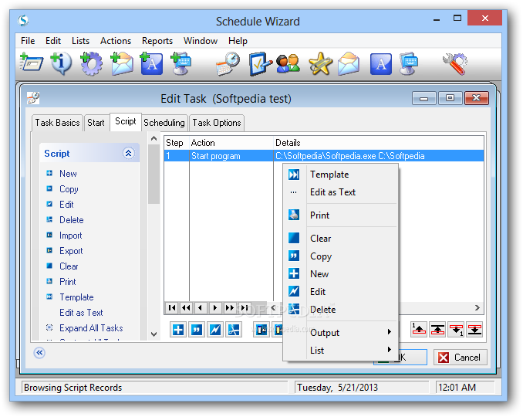Screen dimensions: 523x417
Task: Click New link in Script sidebar
Action: tap(68, 174)
